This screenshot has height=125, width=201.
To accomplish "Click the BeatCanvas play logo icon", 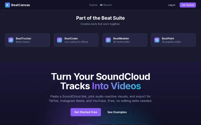I will pyautogui.click(x=8, y=5).
